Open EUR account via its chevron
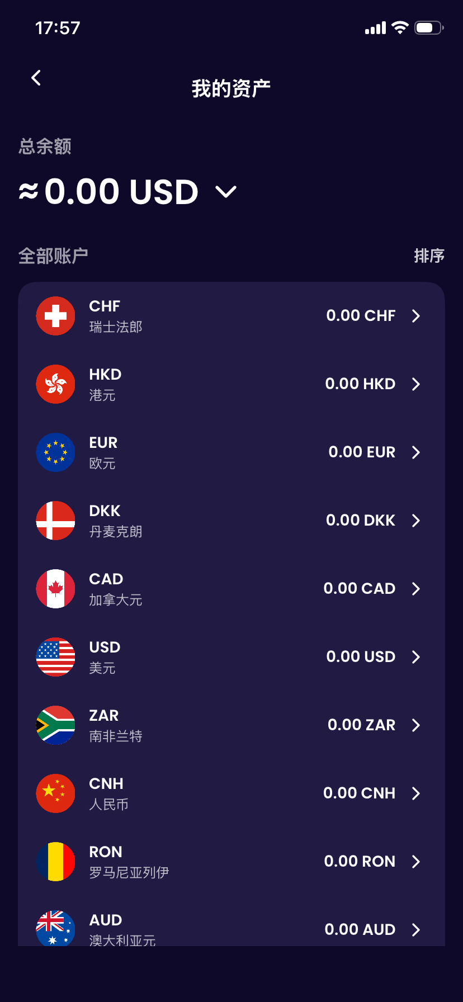The image size is (463, 1002). pos(415,452)
